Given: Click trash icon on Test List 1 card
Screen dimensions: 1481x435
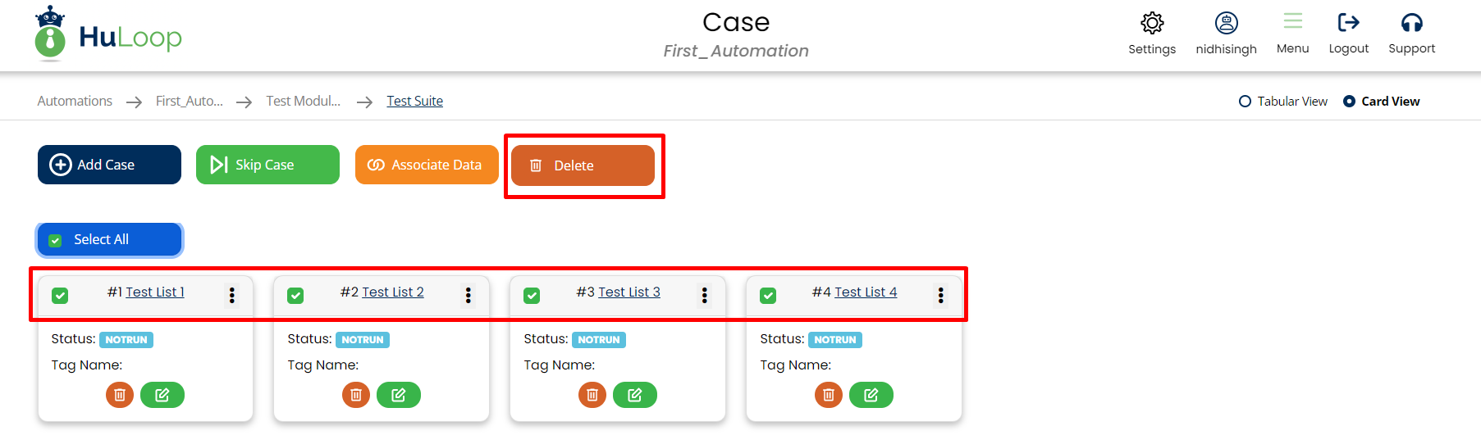Looking at the screenshot, I should 120,395.
